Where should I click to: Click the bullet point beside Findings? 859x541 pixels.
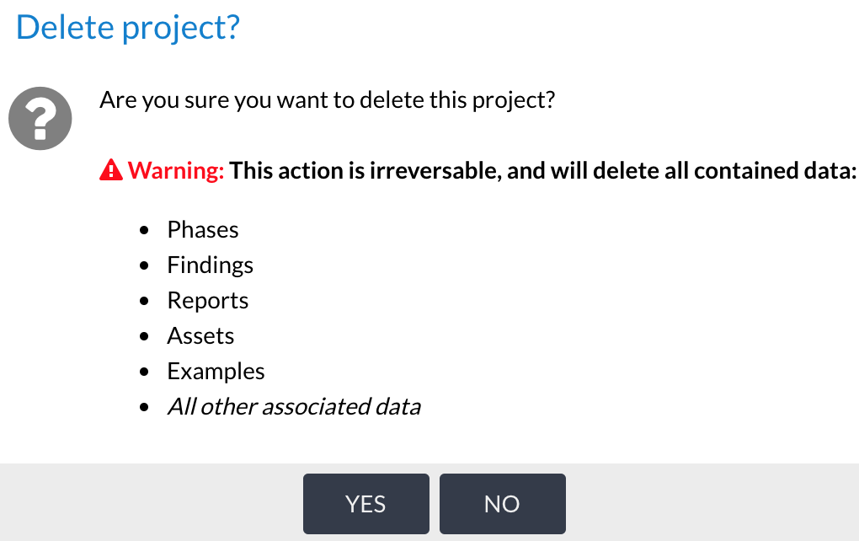click(147, 266)
